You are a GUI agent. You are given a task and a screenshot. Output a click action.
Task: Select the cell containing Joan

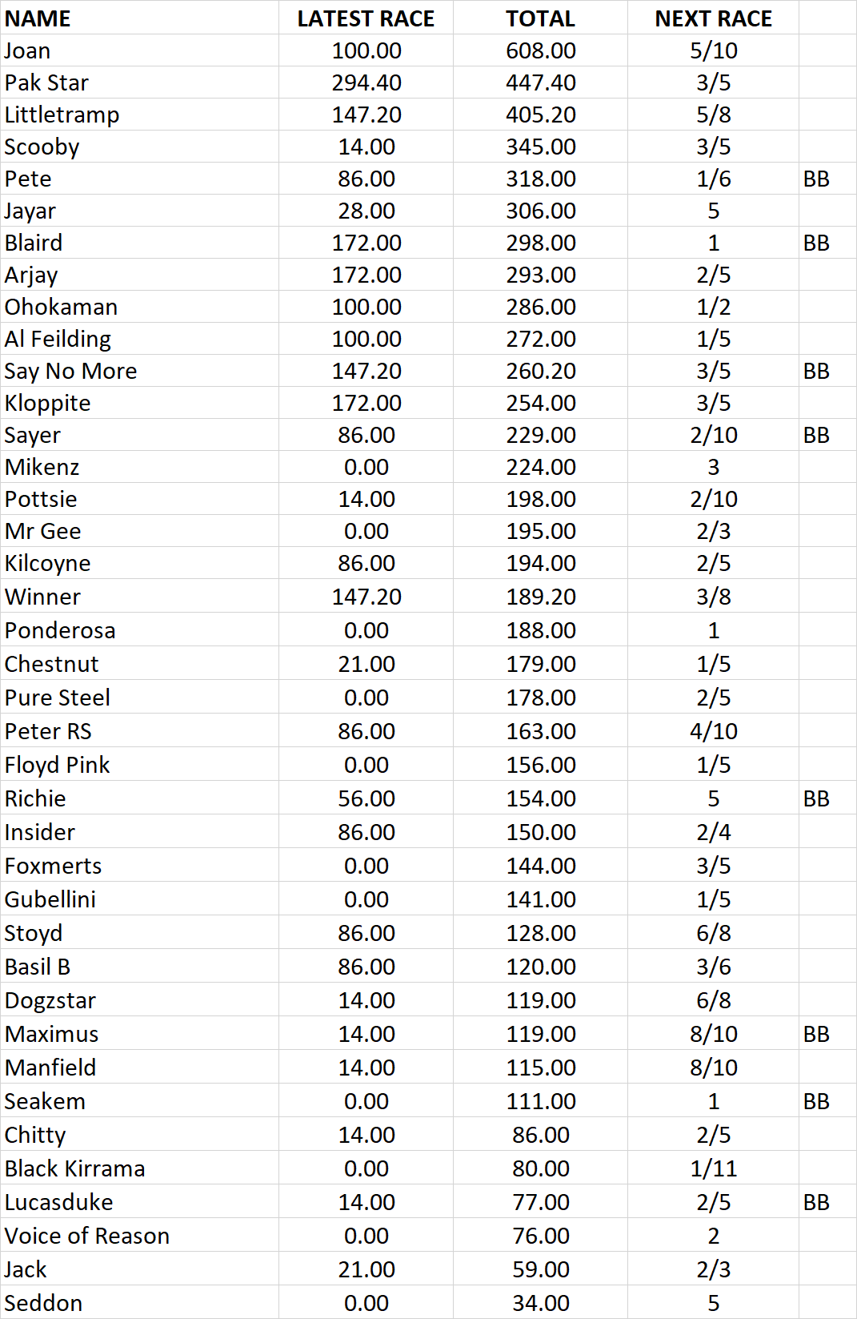coord(139,50)
